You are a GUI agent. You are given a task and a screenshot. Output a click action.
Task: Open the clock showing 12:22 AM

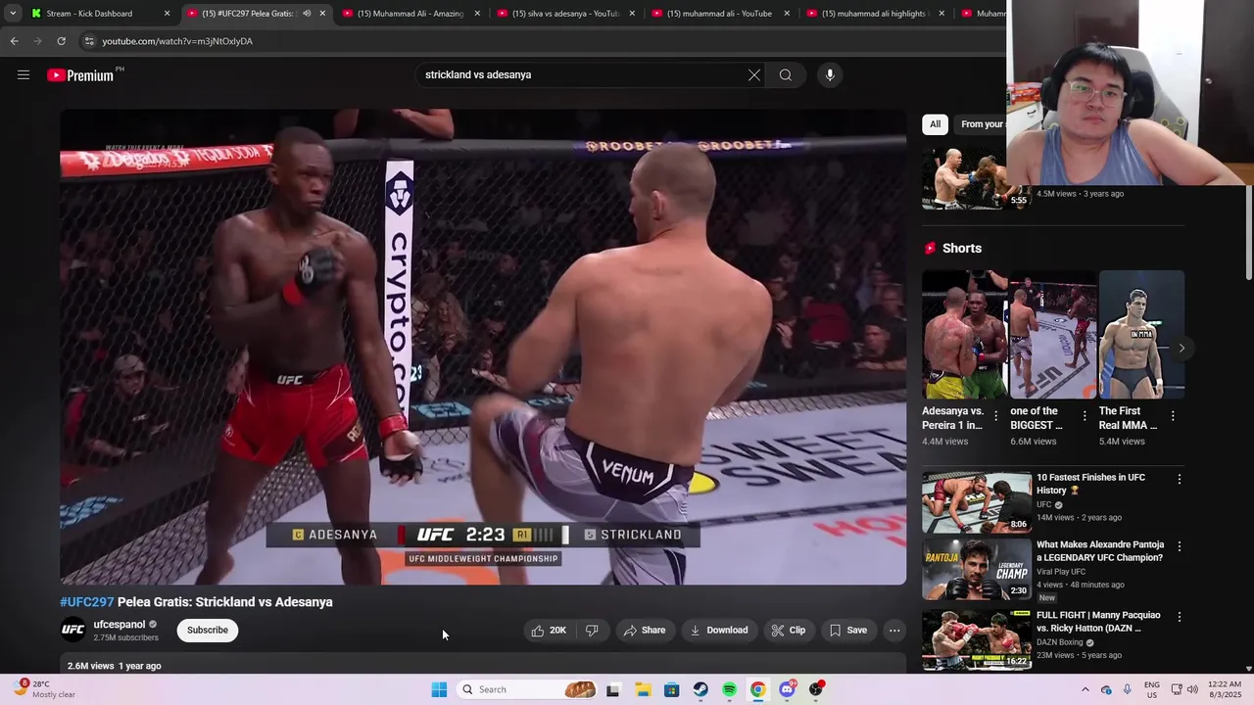point(1225,689)
